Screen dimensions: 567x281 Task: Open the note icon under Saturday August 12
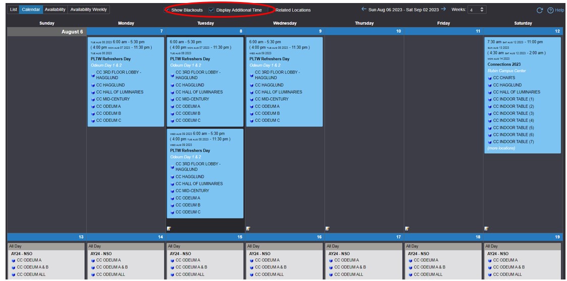click(x=486, y=229)
